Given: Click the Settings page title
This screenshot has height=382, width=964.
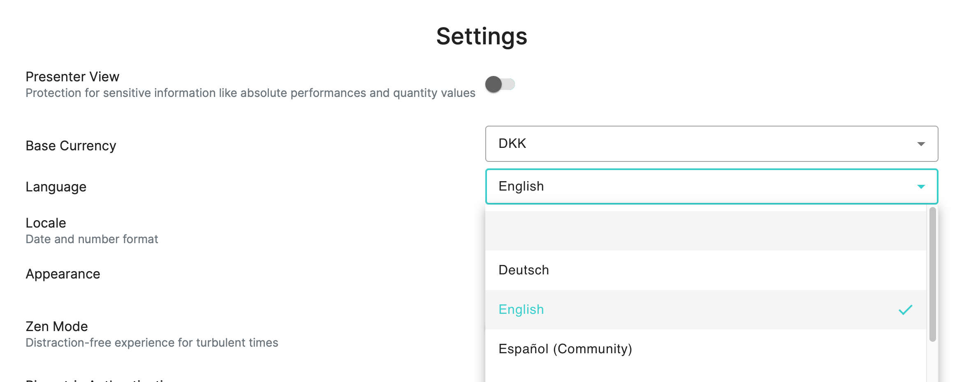Looking at the screenshot, I should (482, 37).
